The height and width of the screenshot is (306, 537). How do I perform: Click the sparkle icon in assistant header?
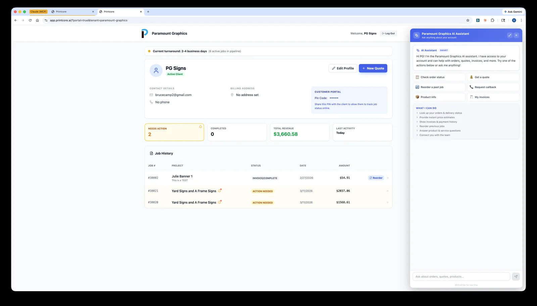[417, 35]
